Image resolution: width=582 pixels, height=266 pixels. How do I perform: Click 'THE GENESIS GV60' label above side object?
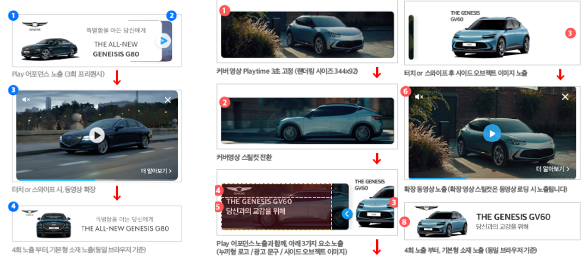click(x=465, y=17)
